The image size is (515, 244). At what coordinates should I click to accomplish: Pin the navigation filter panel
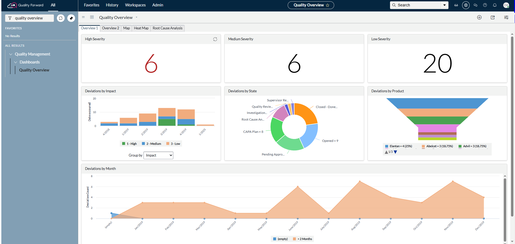pyautogui.click(x=71, y=18)
